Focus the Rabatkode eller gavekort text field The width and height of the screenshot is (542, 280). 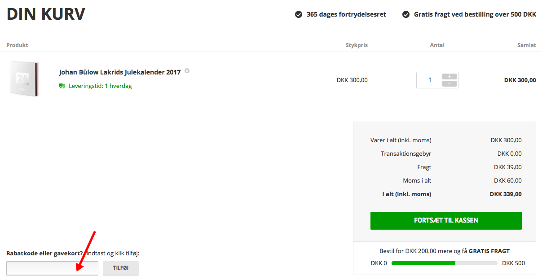pyautogui.click(x=52, y=268)
